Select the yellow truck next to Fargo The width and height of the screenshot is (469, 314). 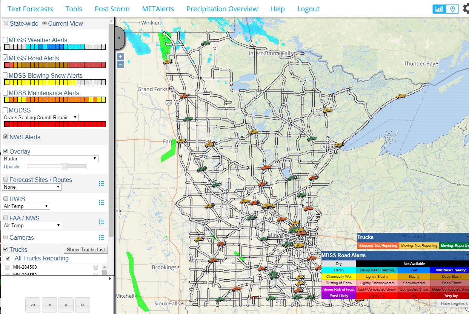click(x=181, y=141)
